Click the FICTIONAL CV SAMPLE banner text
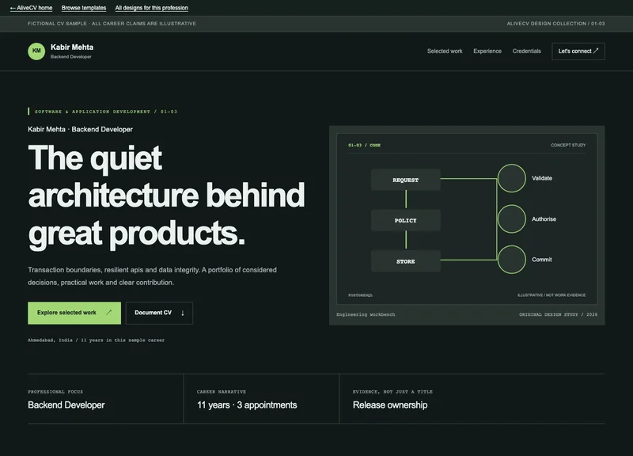Screen dimensions: 633x456 coord(112,24)
